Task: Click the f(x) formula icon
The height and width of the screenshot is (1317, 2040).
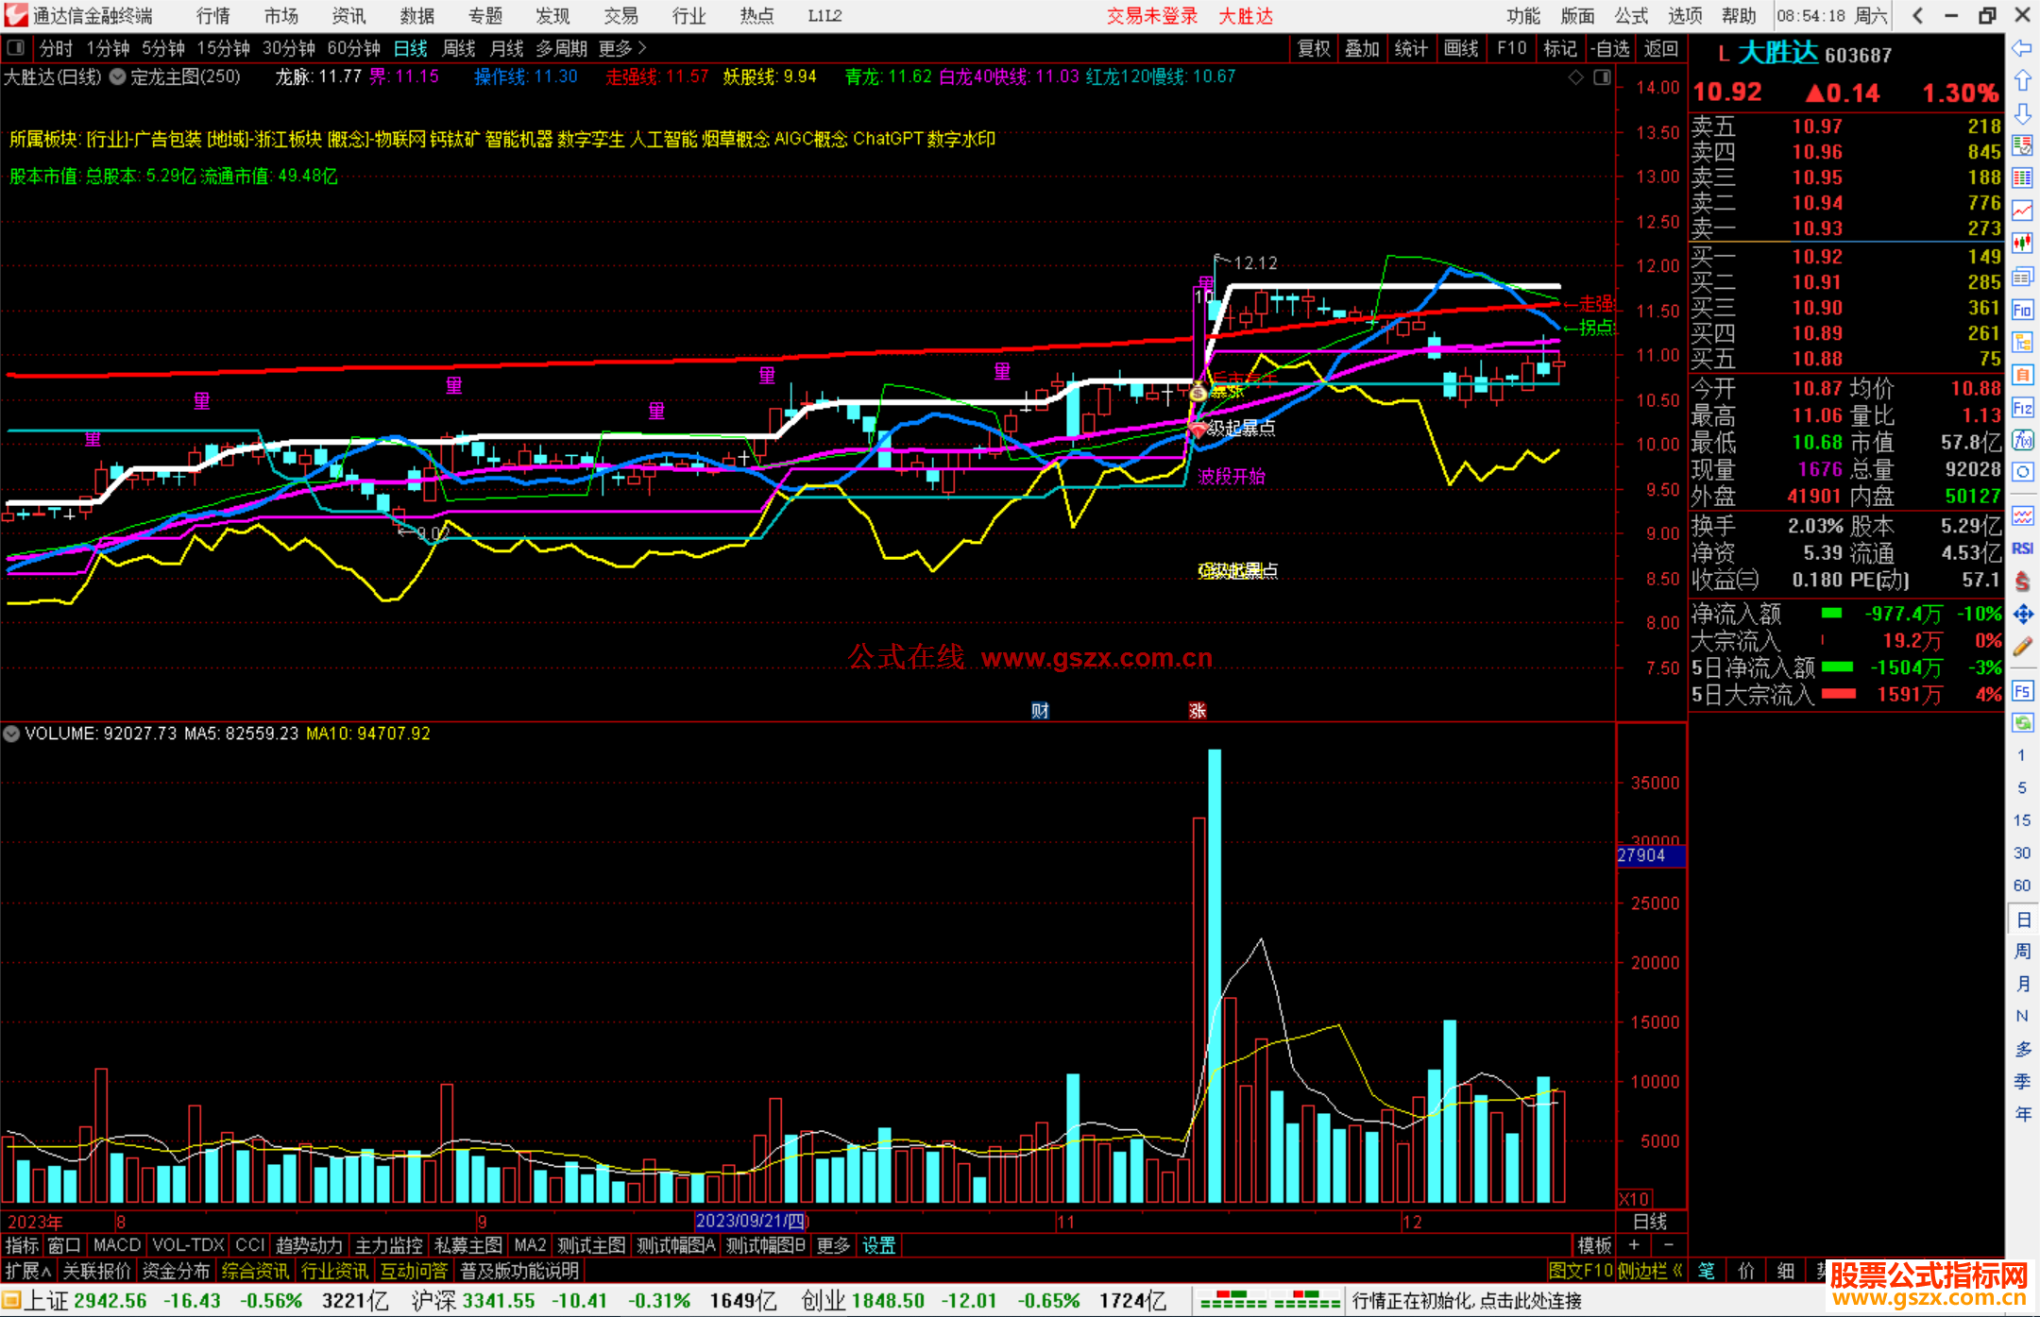Action: pos(2022,440)
